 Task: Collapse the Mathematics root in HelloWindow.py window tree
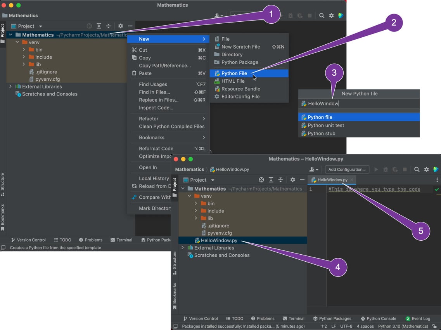pos(183,189)
